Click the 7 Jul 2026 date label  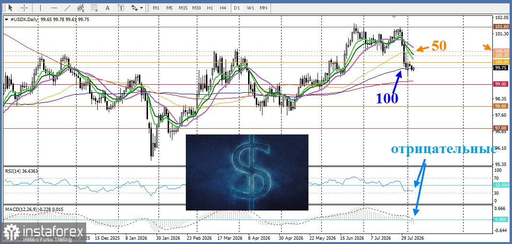coord(380,238)
